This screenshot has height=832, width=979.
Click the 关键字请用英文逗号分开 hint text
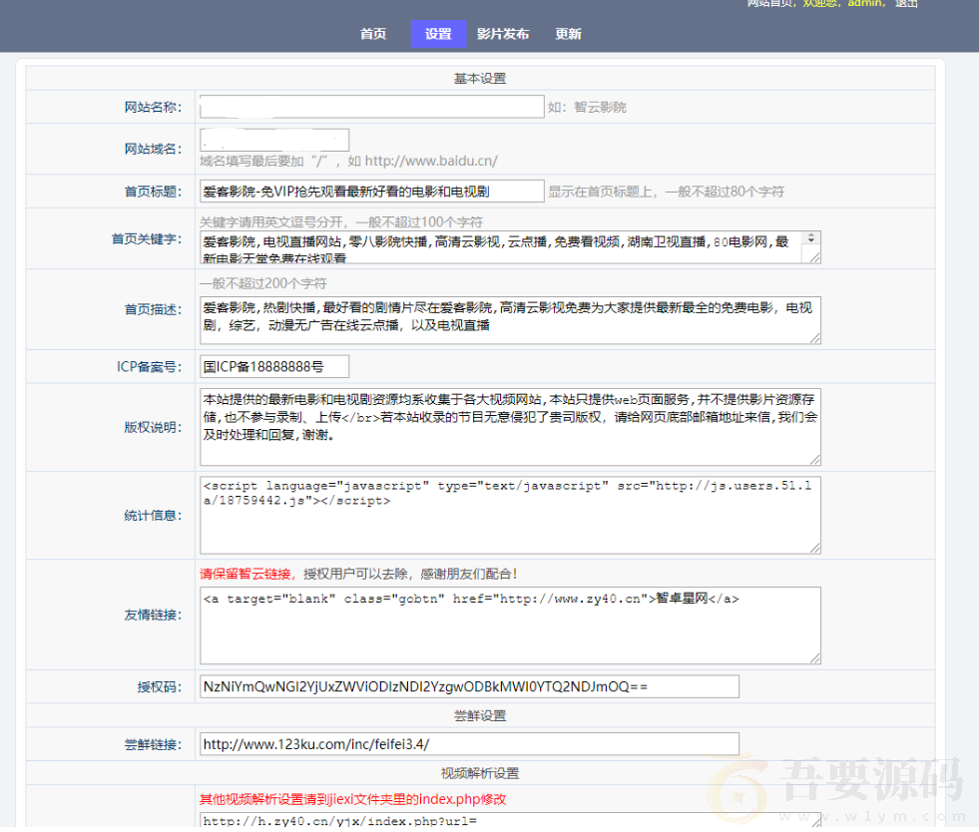[341, 222]
